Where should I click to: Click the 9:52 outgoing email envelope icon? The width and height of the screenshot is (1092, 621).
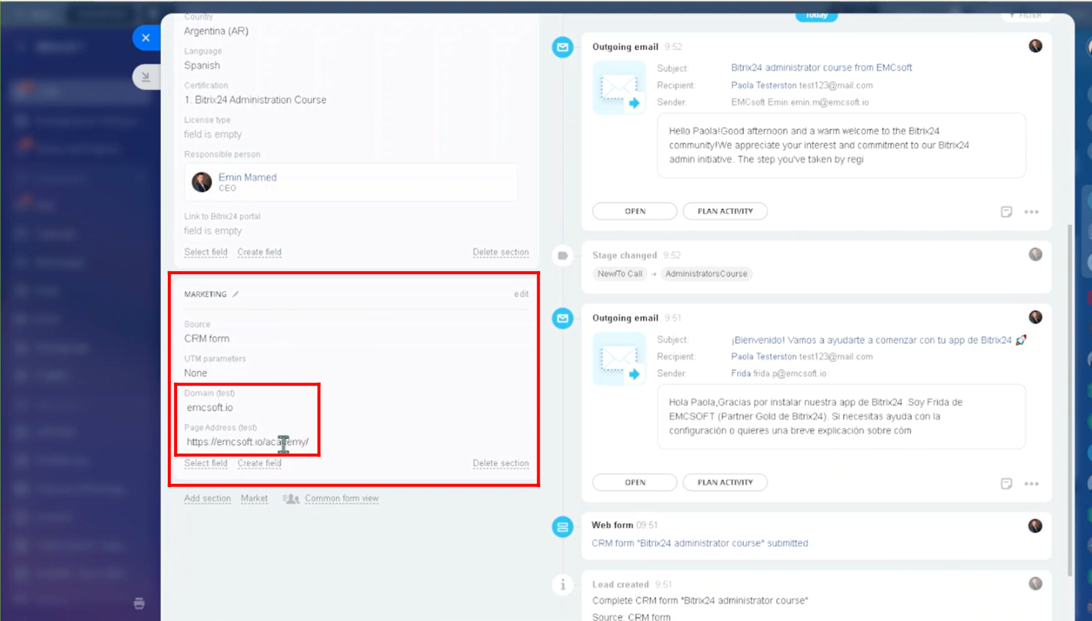(563, 47)
